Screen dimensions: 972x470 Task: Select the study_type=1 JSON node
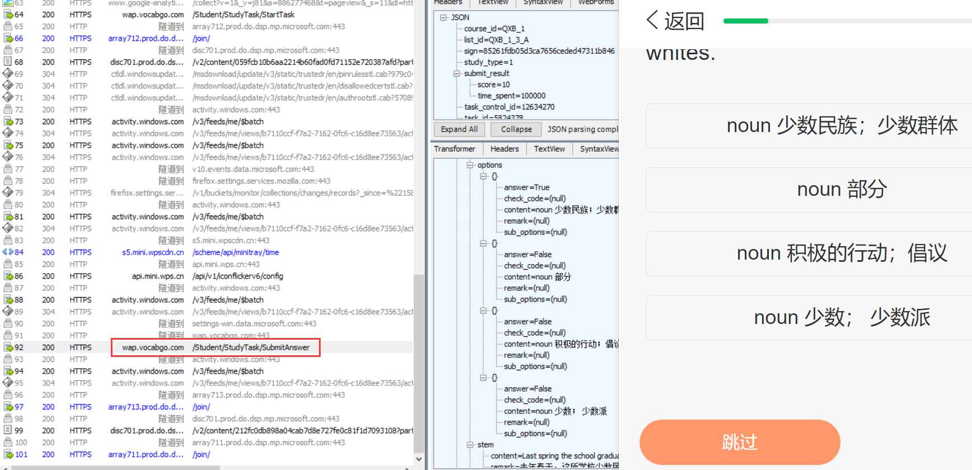click(x=489, y=62)
